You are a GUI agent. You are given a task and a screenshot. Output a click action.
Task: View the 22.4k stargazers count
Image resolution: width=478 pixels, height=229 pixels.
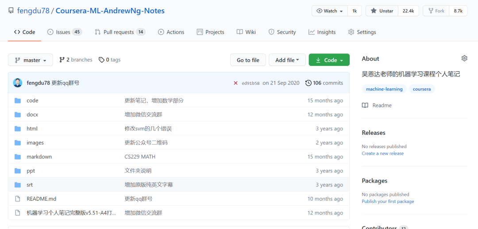click(x=409, y=11)
